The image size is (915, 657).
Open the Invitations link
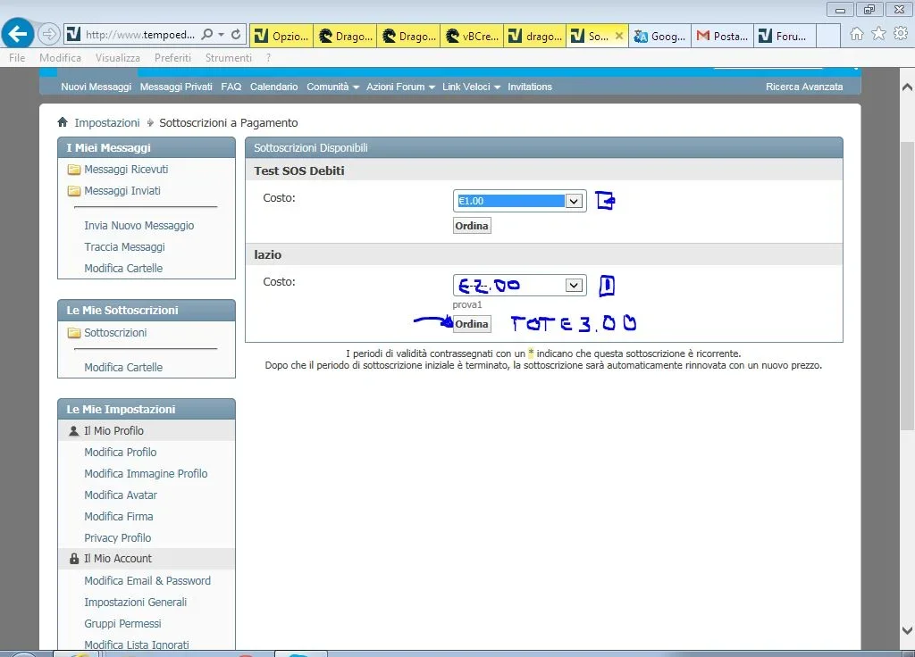[x=530, y=87]
